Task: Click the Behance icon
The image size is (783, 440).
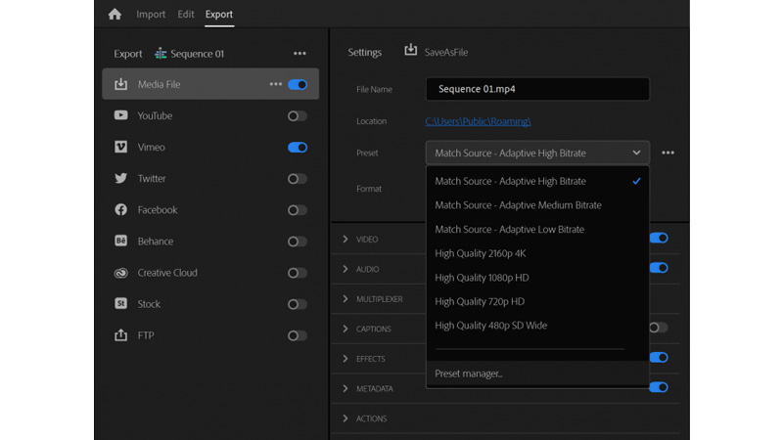Action: click(x=121, y=242)
